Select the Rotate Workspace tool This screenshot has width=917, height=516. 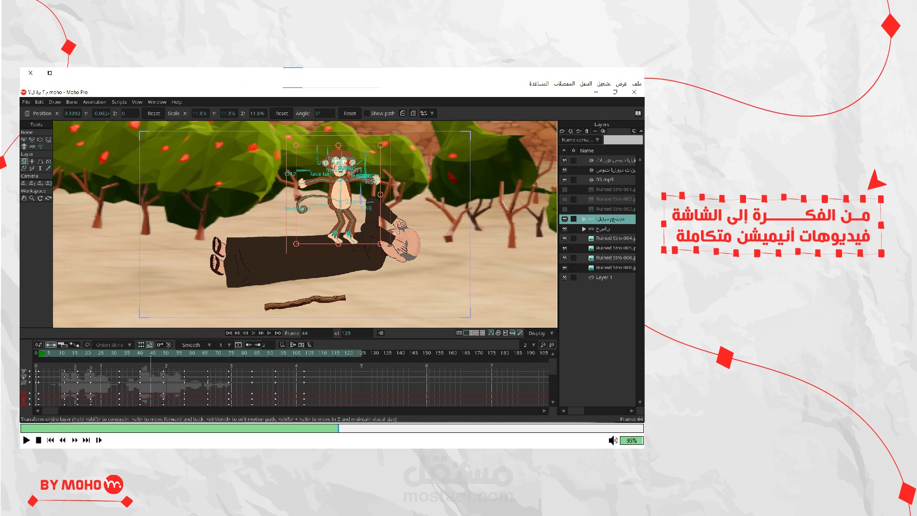pyautogui.click(x=40, y=198)
